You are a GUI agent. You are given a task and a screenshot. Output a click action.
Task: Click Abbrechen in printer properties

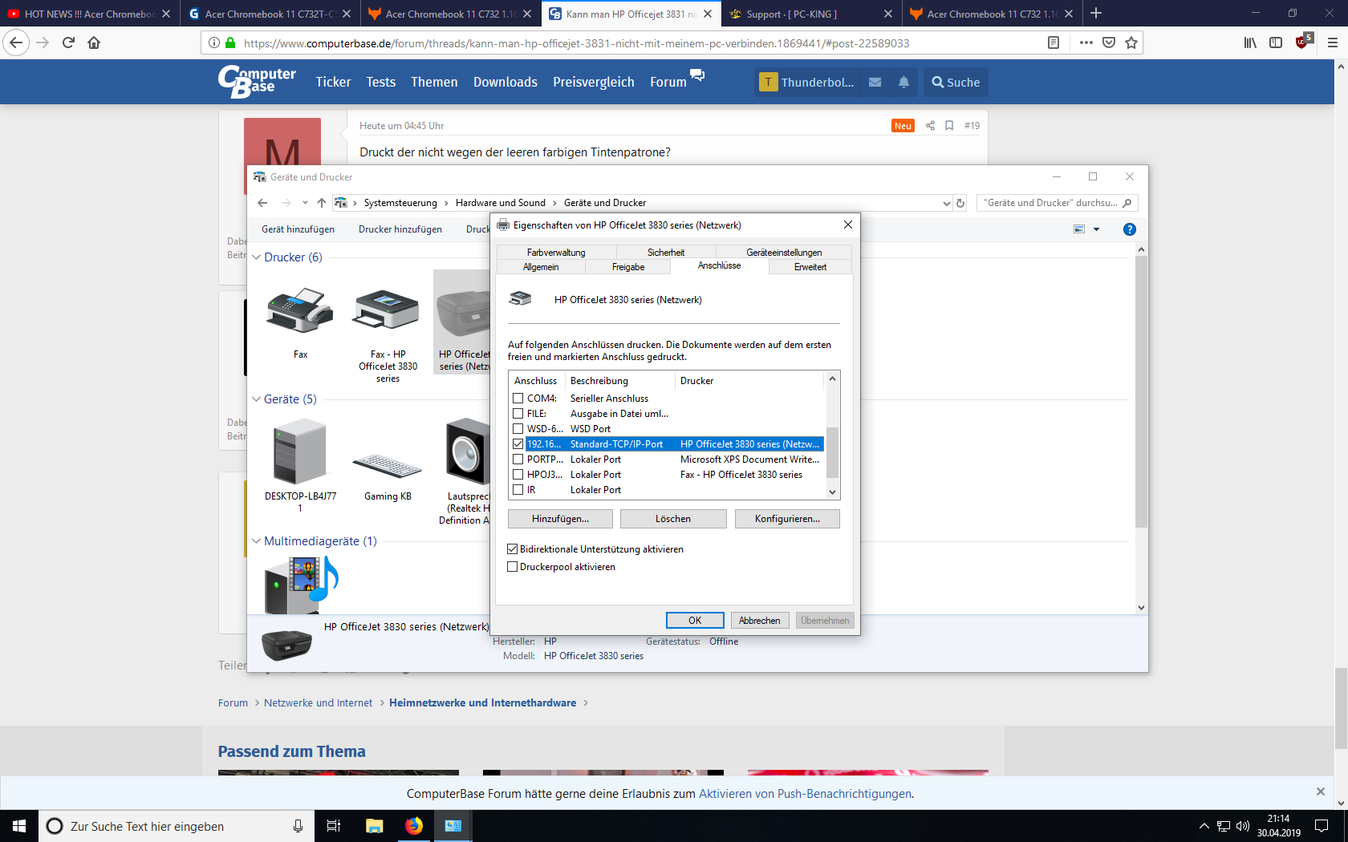[x=759, y=621]
